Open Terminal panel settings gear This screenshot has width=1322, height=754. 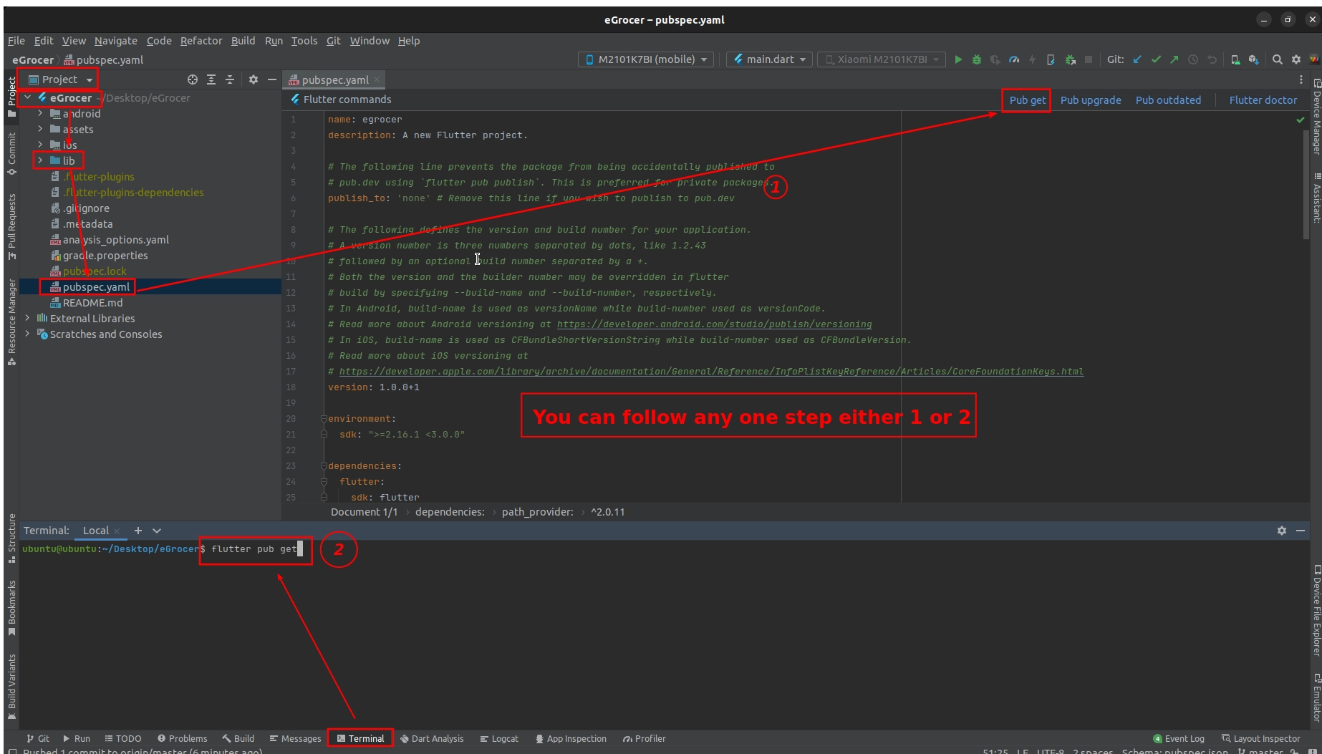click(x=1281, y=531)
